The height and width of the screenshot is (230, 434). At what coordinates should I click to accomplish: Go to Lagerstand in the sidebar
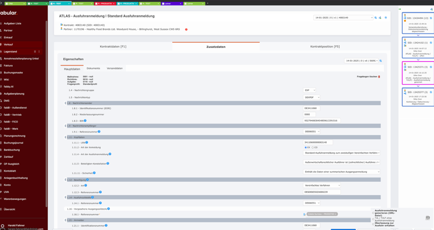click(x=11, y=51)
